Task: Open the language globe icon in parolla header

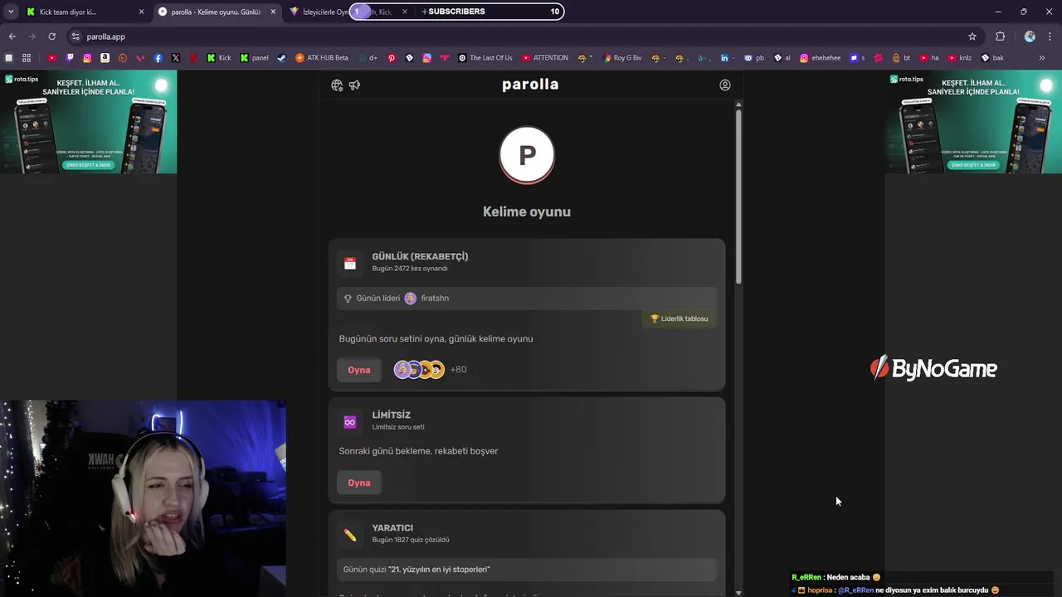Action: pyautogui.click(x=337, y=85)
